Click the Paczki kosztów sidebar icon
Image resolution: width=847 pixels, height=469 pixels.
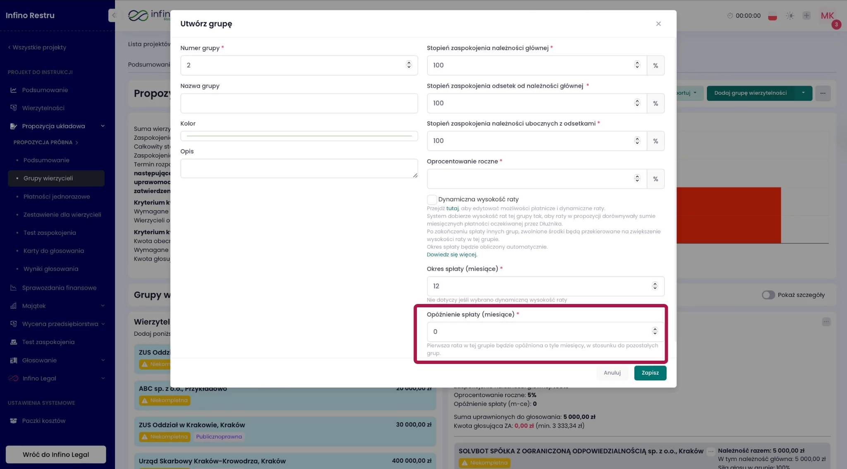[14, 421]
